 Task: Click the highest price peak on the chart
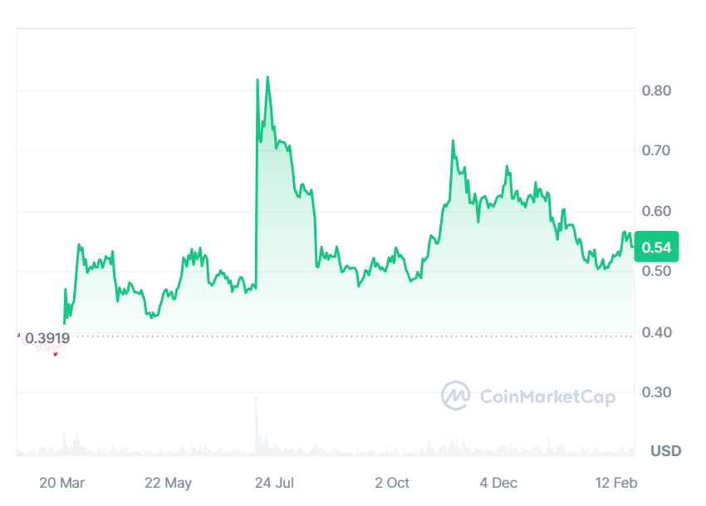coord(267,78)
